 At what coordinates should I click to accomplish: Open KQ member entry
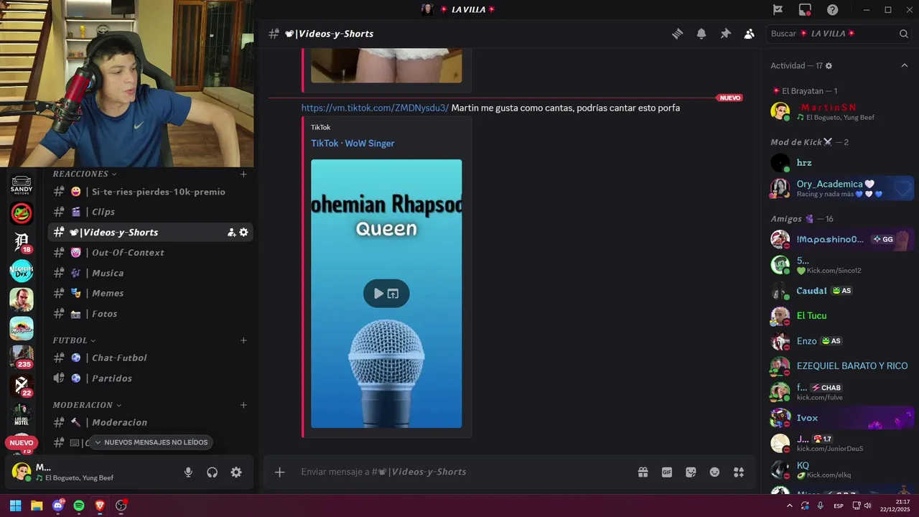(x=838, y=470)
